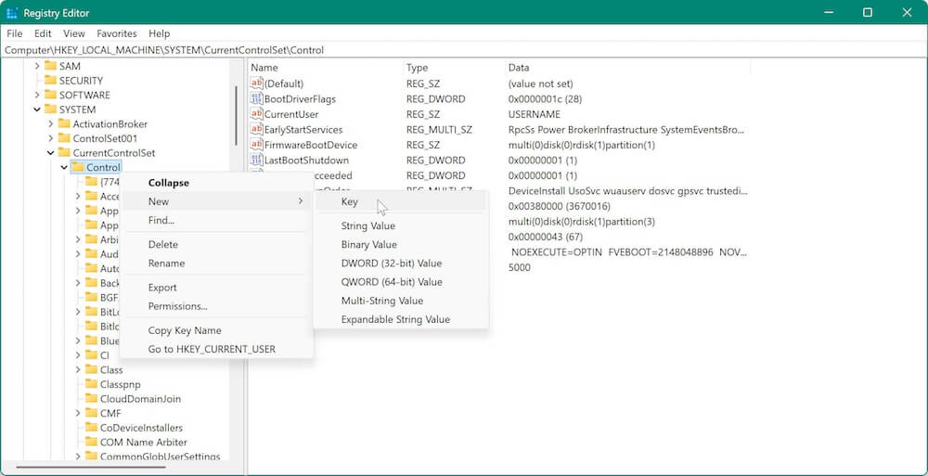Expand the ControlSet001 key
928x476 pixels.
coord(51,138)
